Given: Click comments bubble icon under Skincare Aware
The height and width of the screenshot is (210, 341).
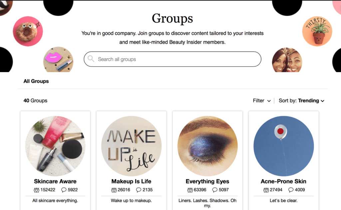Looking at the screenshot, I should coord(64,190).
